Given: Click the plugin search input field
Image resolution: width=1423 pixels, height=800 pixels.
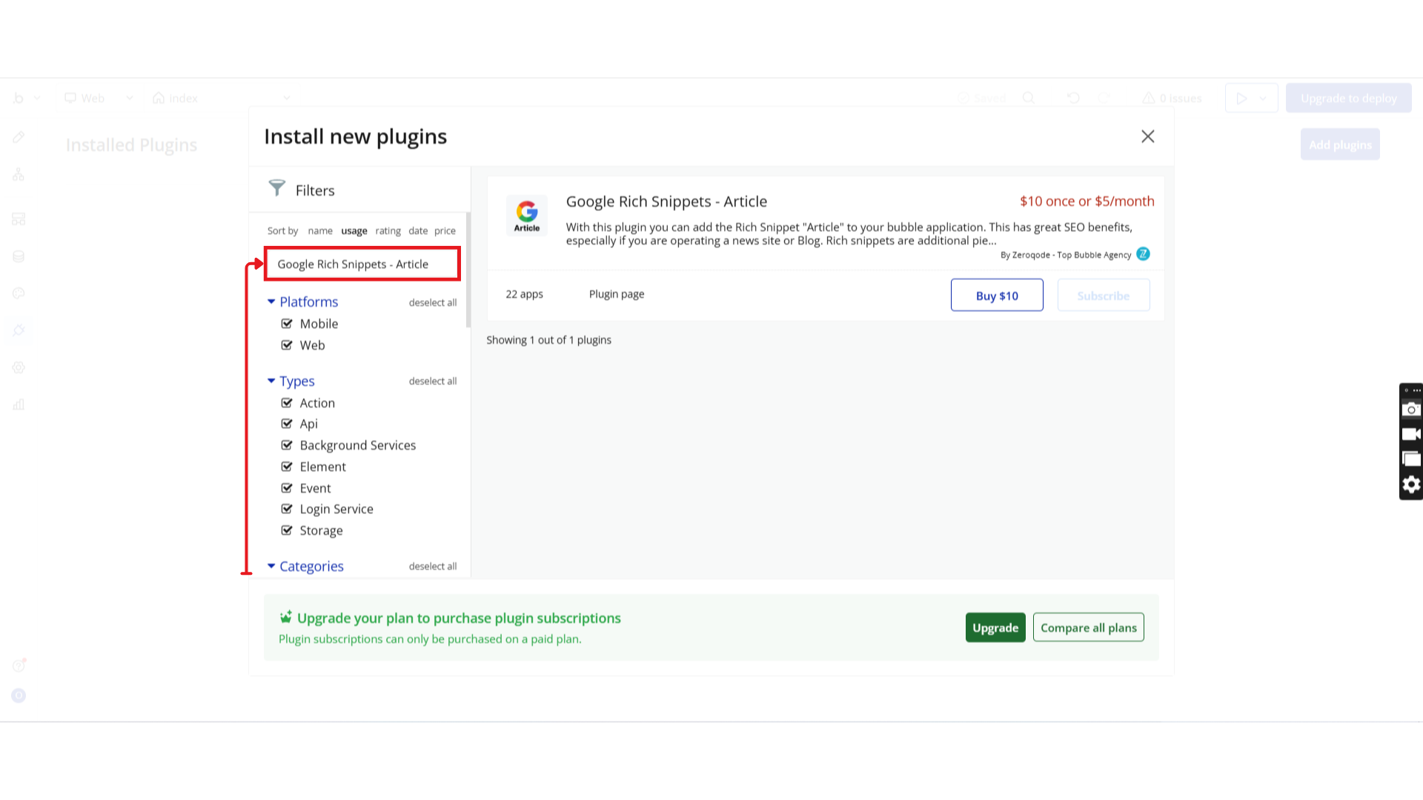Looking at the screenshot, I should pos(362,264).
